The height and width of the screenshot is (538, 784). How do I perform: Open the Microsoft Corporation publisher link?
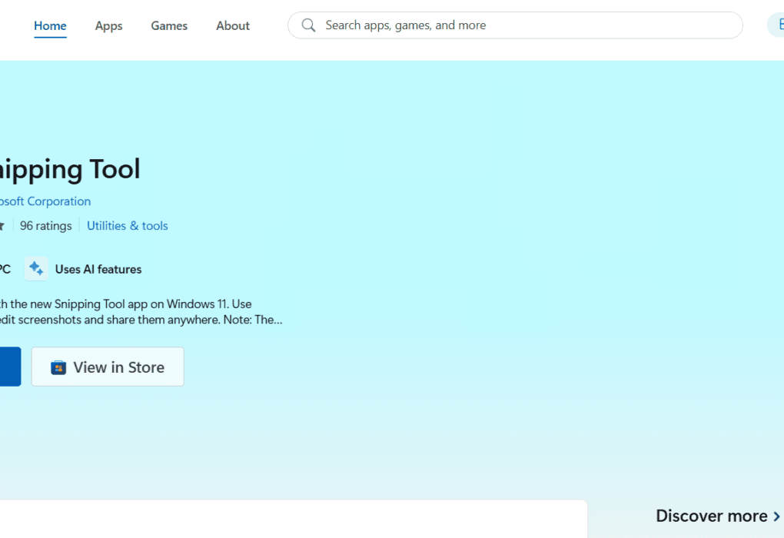[x=45, y=201]
